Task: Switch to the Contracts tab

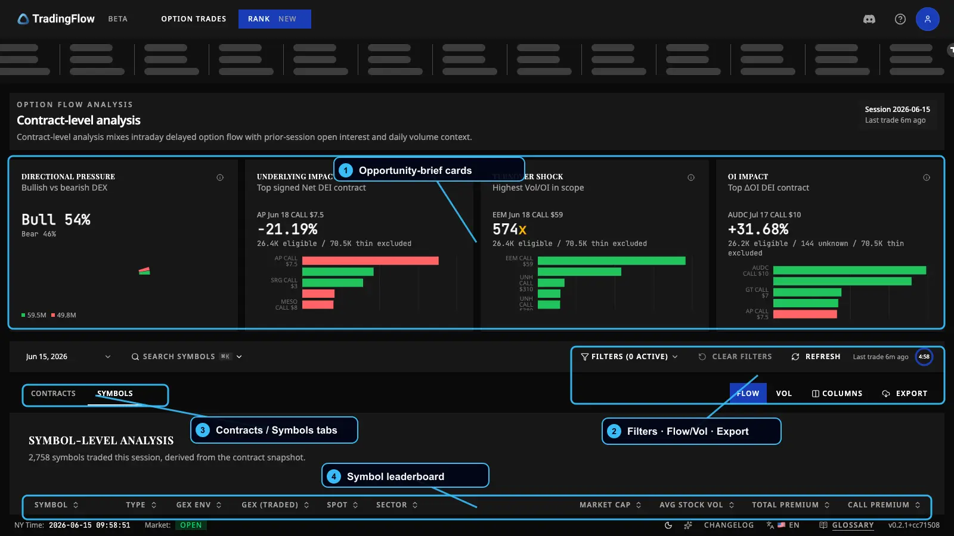Action: [x=53, y=394]
